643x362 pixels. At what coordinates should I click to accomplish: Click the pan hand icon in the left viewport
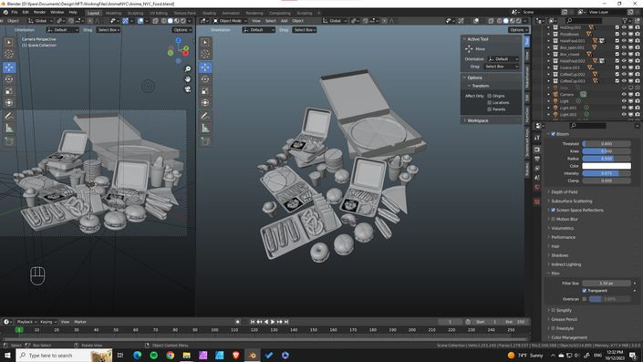[188, 79]
